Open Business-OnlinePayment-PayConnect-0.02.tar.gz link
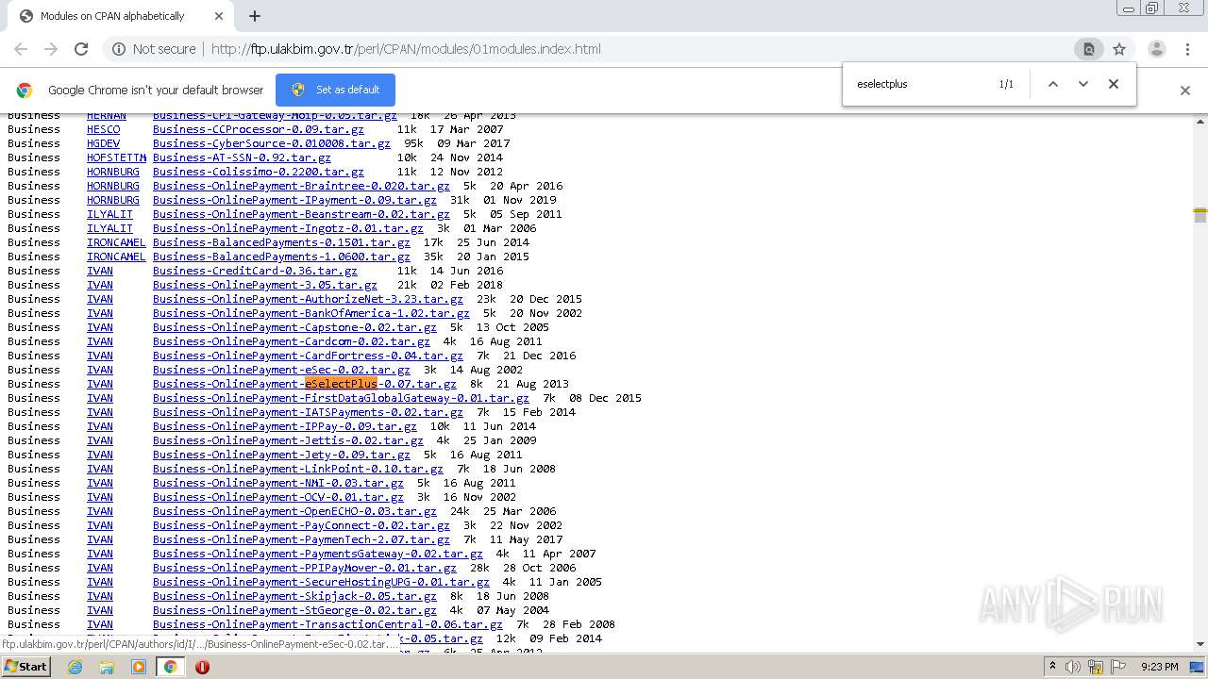Viewport: 1208px width, 679px height. 301,525
